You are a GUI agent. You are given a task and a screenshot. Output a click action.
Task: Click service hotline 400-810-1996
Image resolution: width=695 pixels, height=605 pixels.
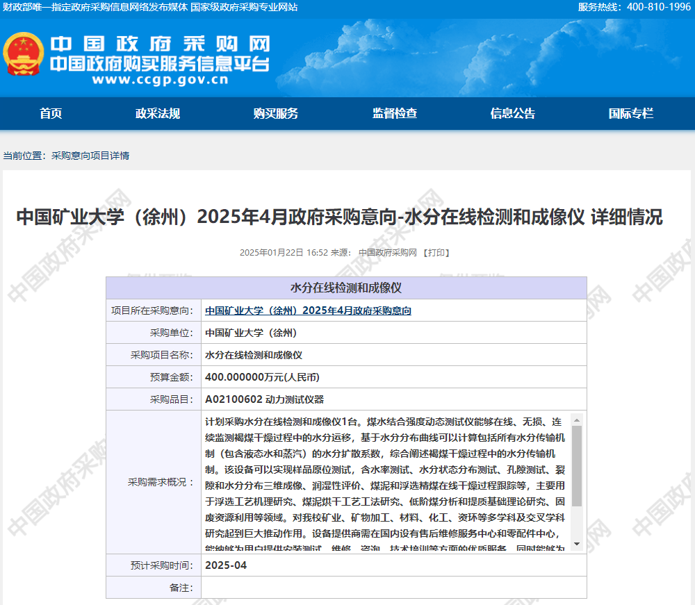point(659,7)
